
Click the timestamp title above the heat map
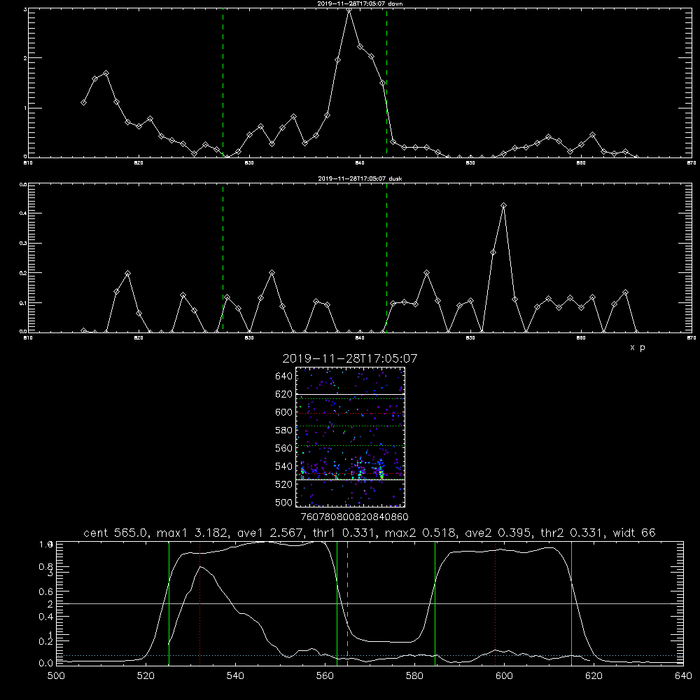(349, 358)
